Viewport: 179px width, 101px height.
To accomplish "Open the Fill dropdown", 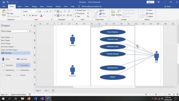I will pyautogui.click(x=102, y=10).
